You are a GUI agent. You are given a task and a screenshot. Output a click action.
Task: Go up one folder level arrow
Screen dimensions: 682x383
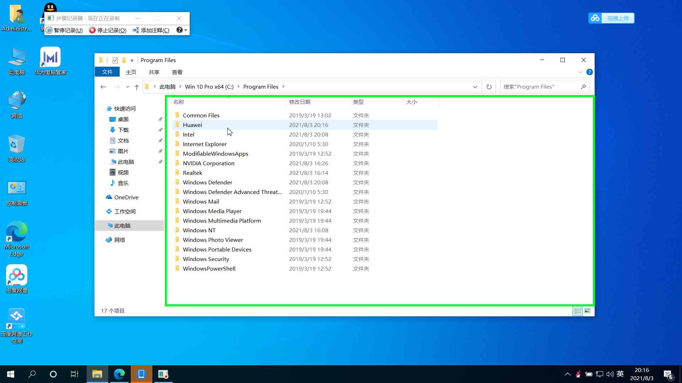[x=137, y=87]
